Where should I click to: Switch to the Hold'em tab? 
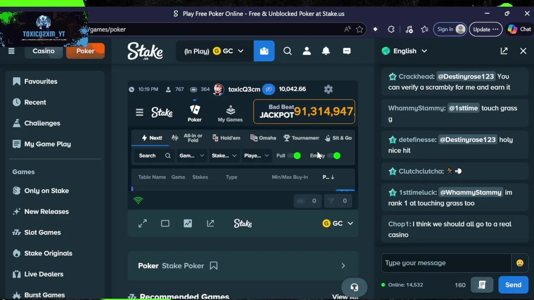(x=226, y=138)
